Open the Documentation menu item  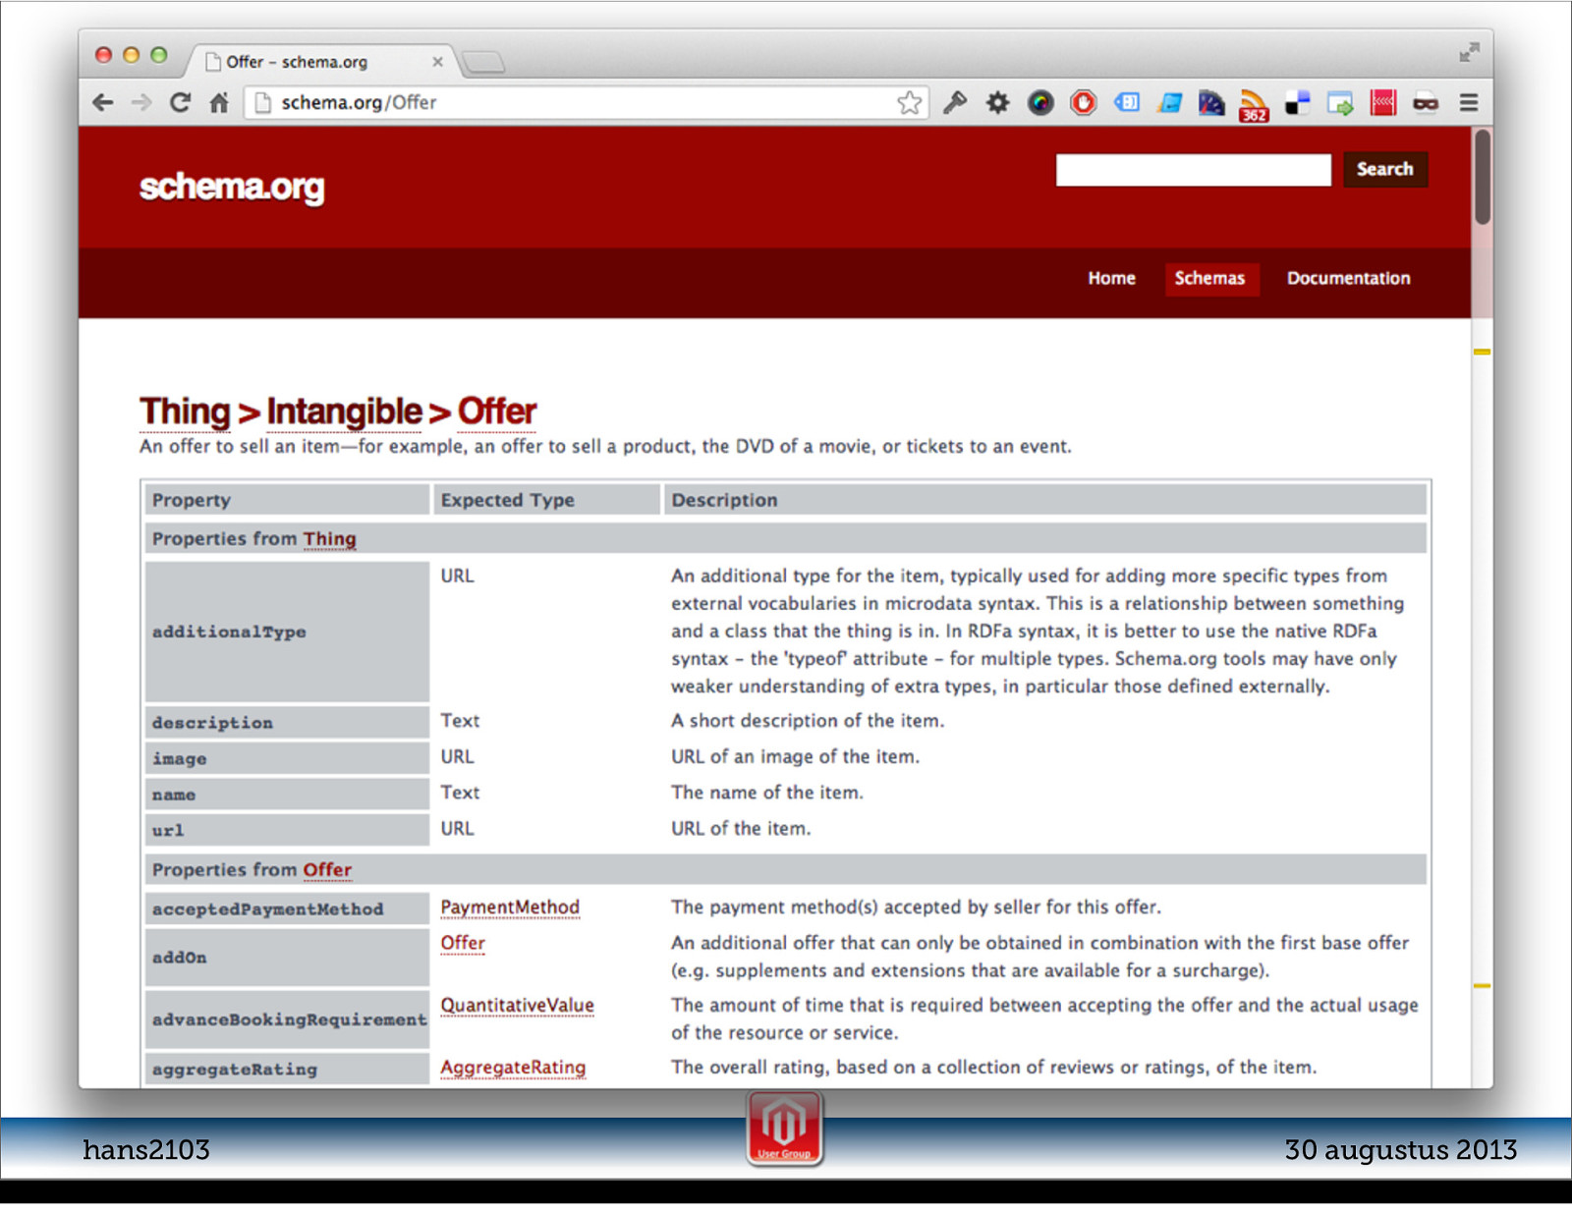coord(1348,278)
